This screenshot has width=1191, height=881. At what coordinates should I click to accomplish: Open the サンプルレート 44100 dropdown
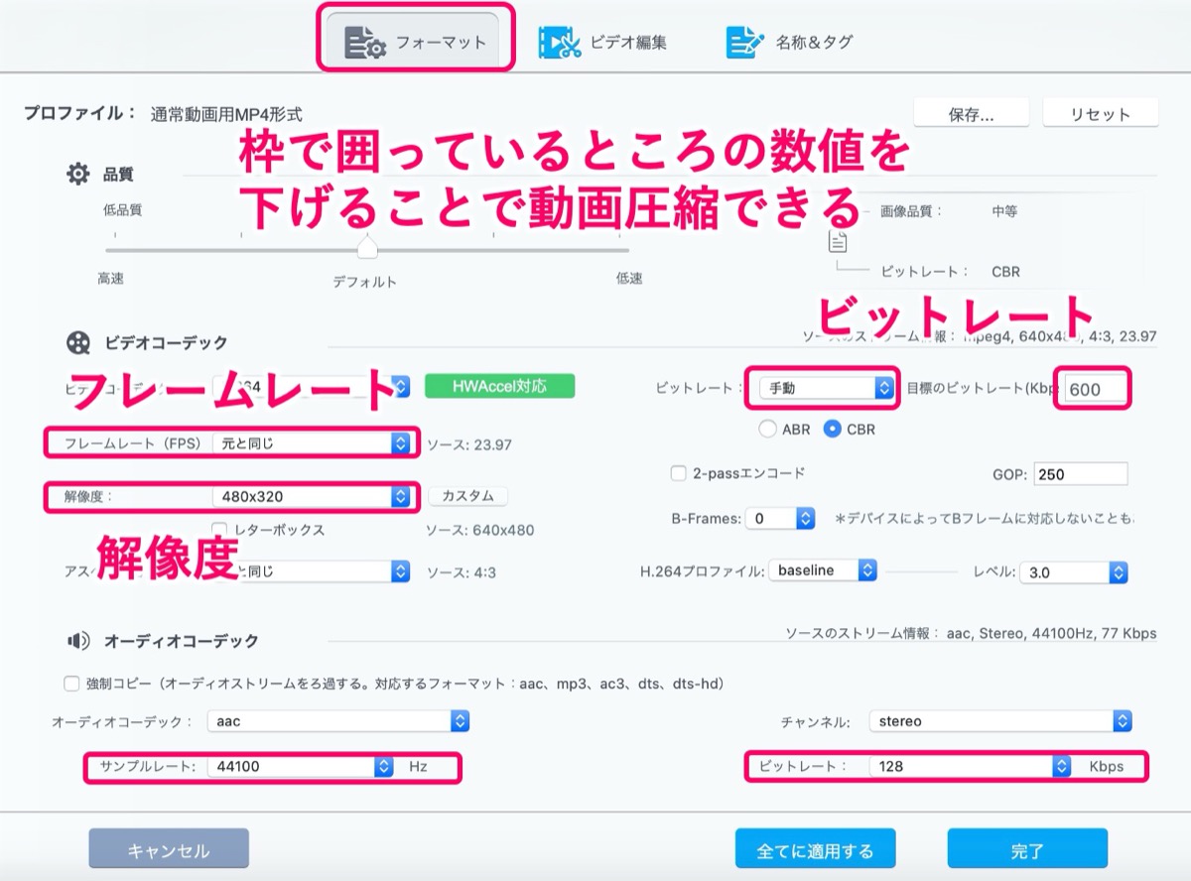301,767
